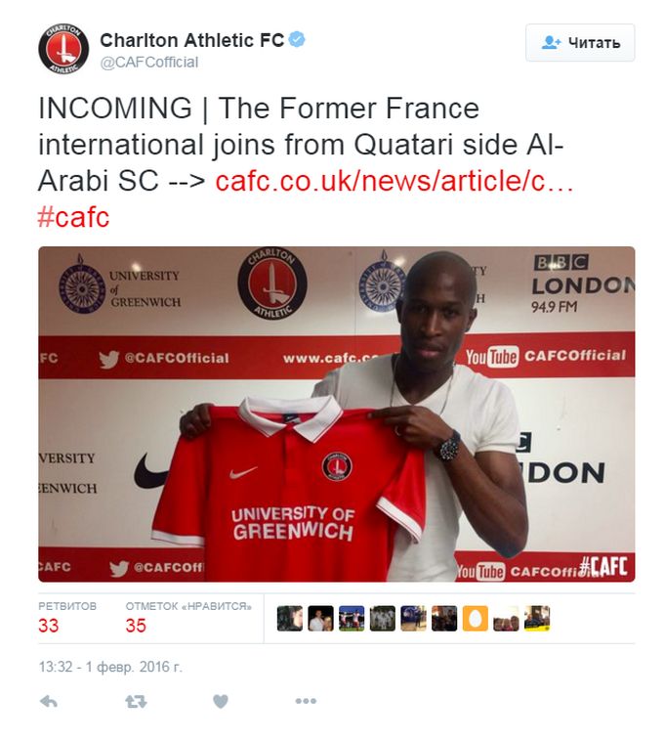Open the cafc.co.uk news article link
Image resolution: width=664 pixels, height=740 pixels.
394,181
